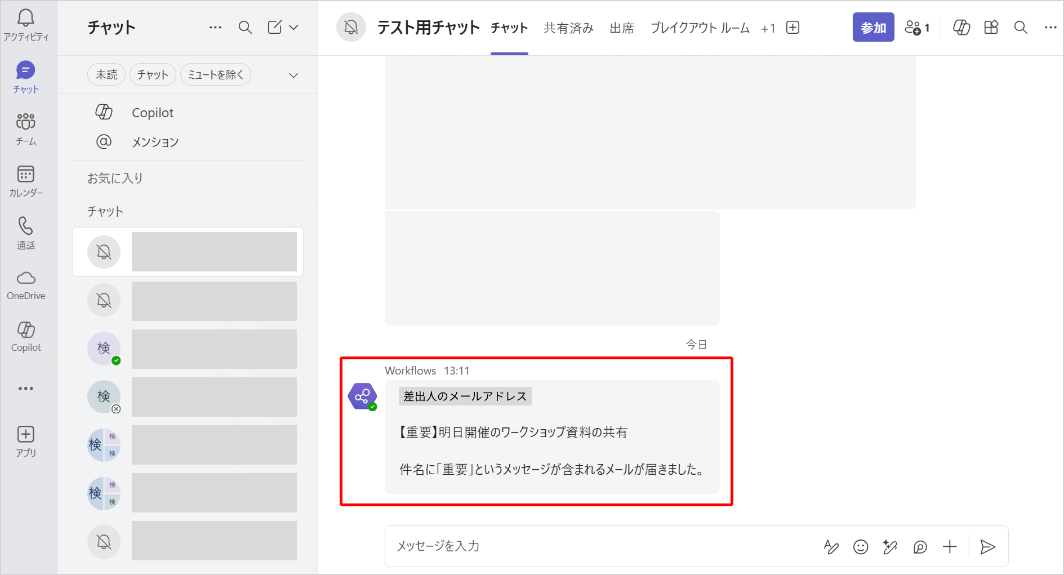1064x575 pixels.
Task: Open メンション in the chat list
Action: pos(155,142)
